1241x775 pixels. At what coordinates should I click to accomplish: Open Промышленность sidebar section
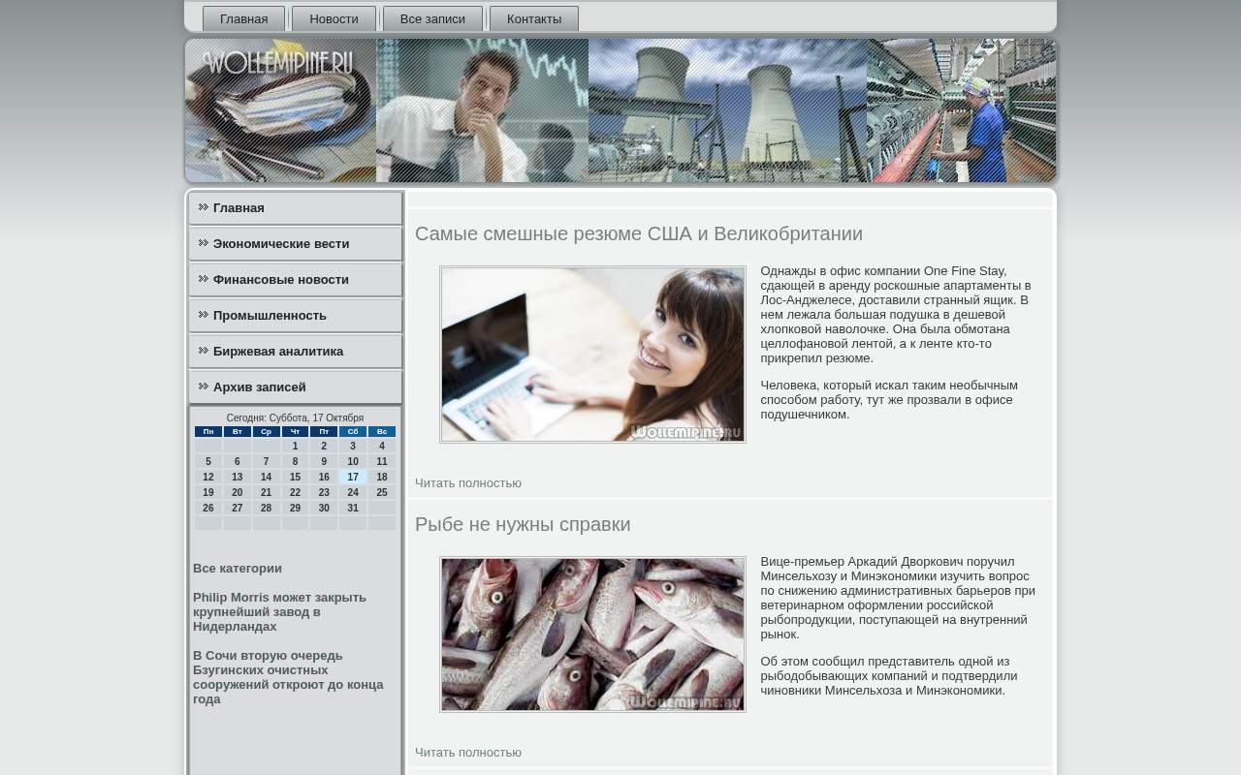click(296, 316)
